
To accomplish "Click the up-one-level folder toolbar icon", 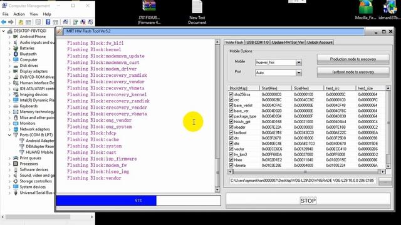I will [21, 22].
